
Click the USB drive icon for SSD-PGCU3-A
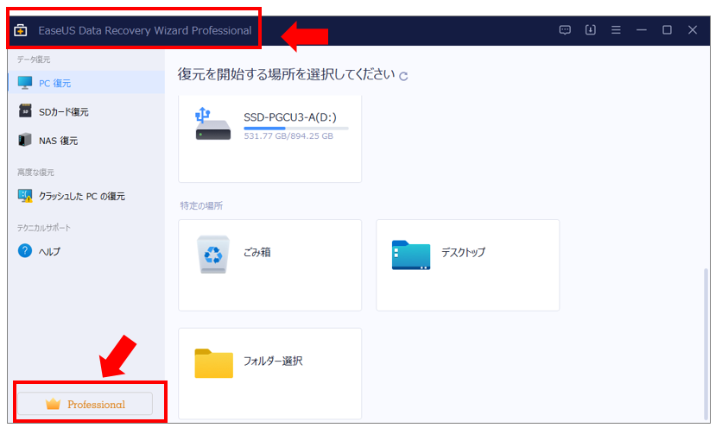pyautogui.click(x=212, y=123)
